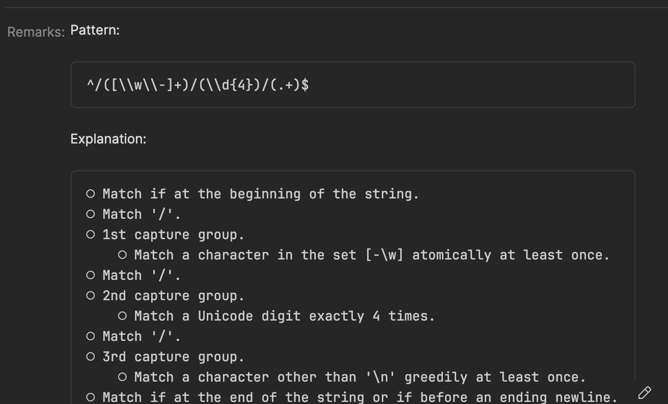Click "Match a Unicode digit exactly 4 times"

pos(284,316)
